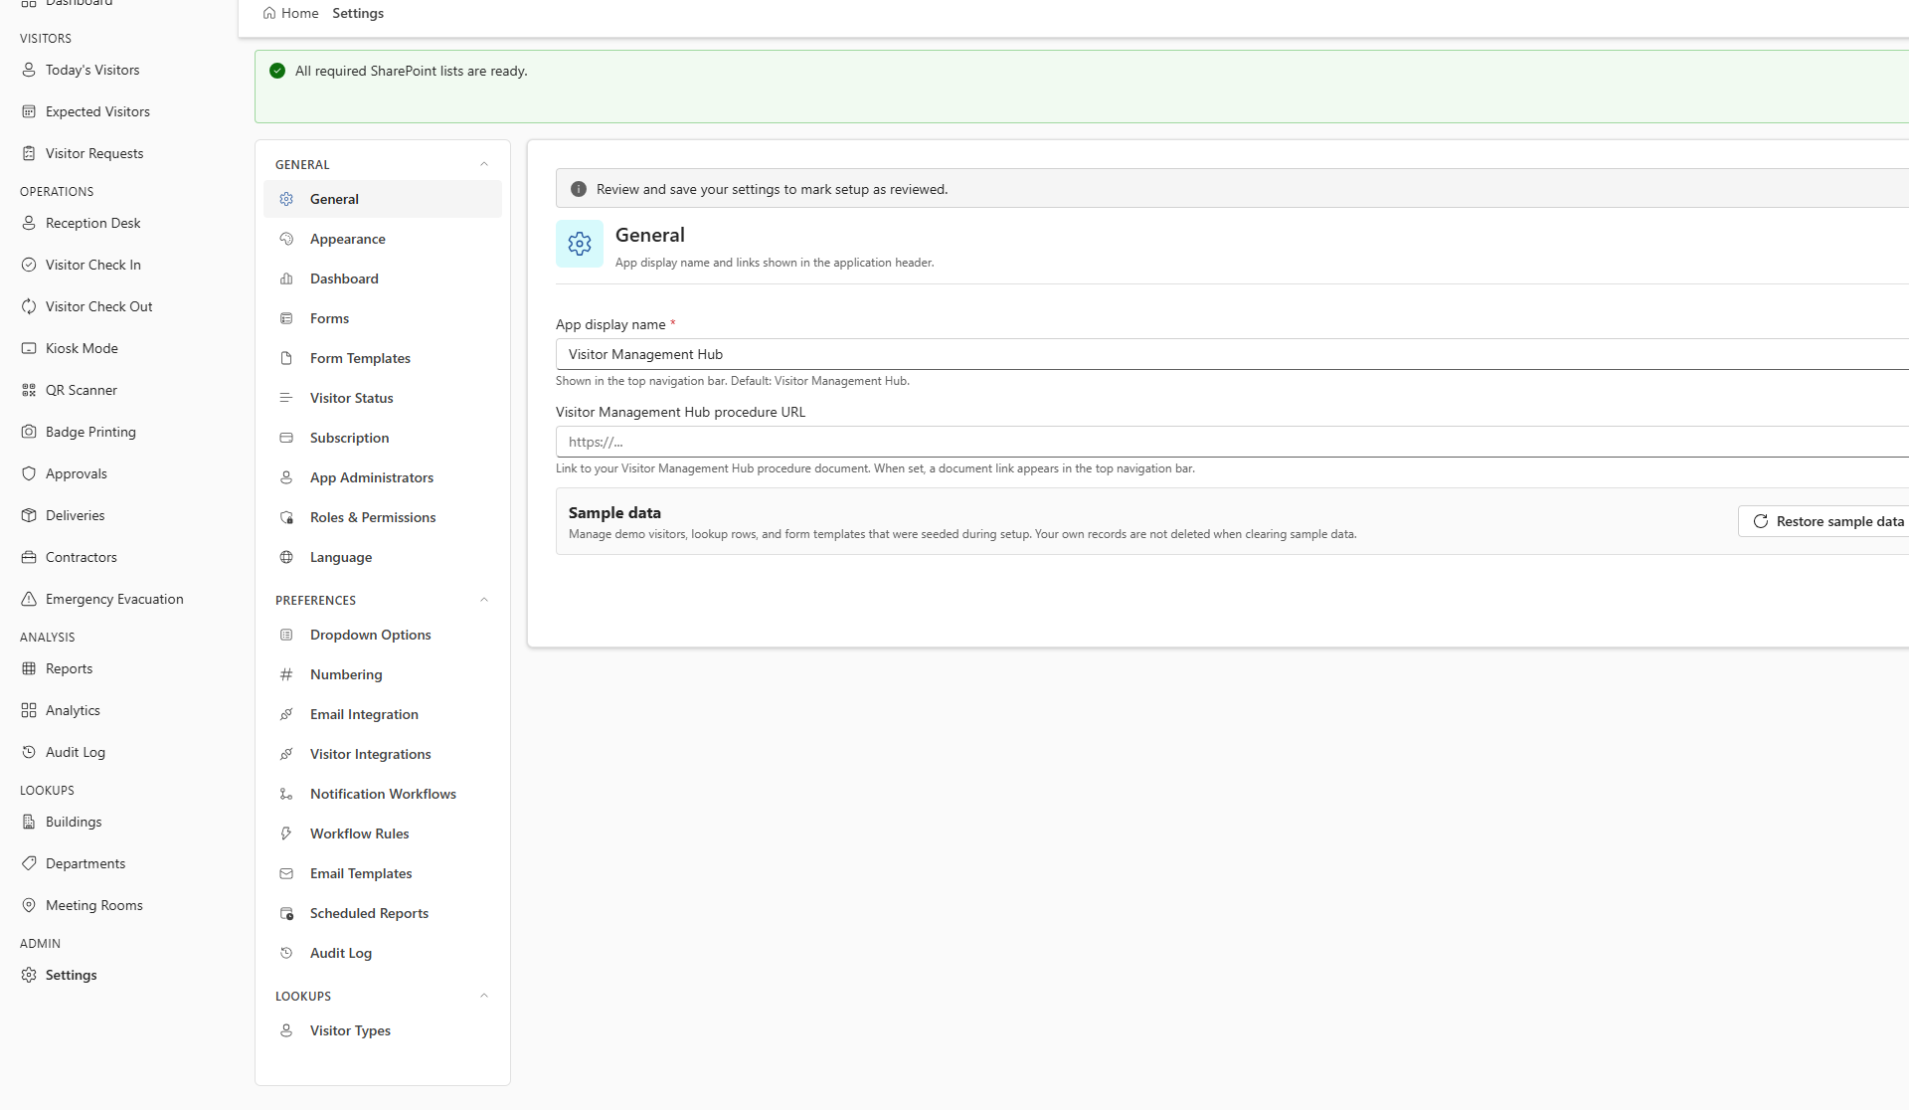
Task: Click the procedure URL input field
Action: click(x=1232, y=442)
